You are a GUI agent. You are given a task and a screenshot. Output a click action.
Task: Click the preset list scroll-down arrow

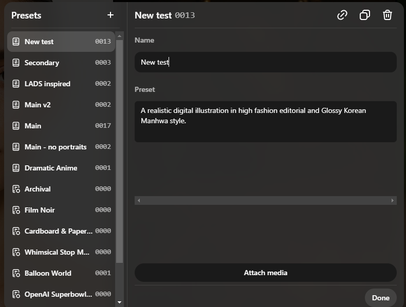tap(119, 302)
